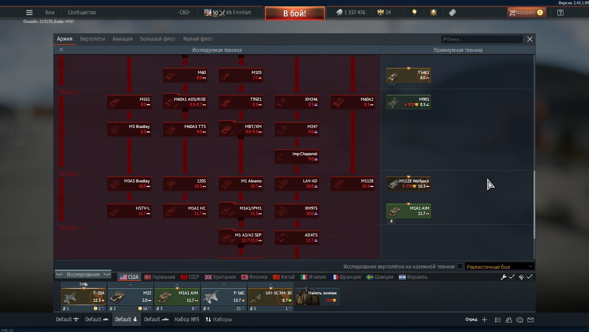Screen dimensions: 589x332
Task: Switch to the Coastal fleet tab
Action: (198, 39)
